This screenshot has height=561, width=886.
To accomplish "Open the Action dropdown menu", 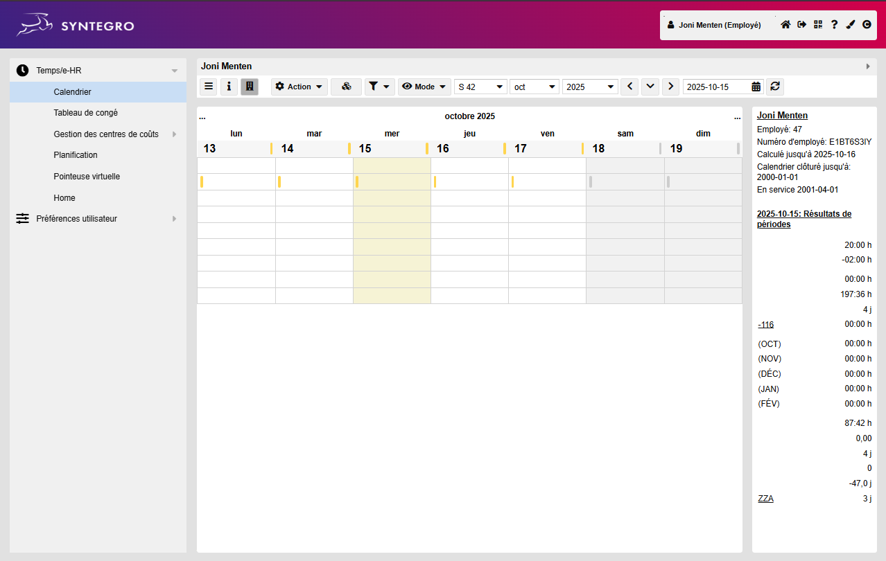I will coord(299,86).
